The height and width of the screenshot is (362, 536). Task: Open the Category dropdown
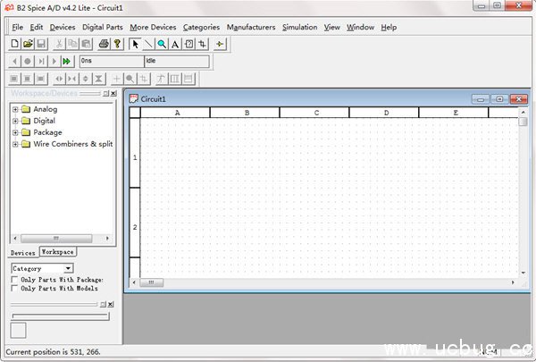point(69,268)
